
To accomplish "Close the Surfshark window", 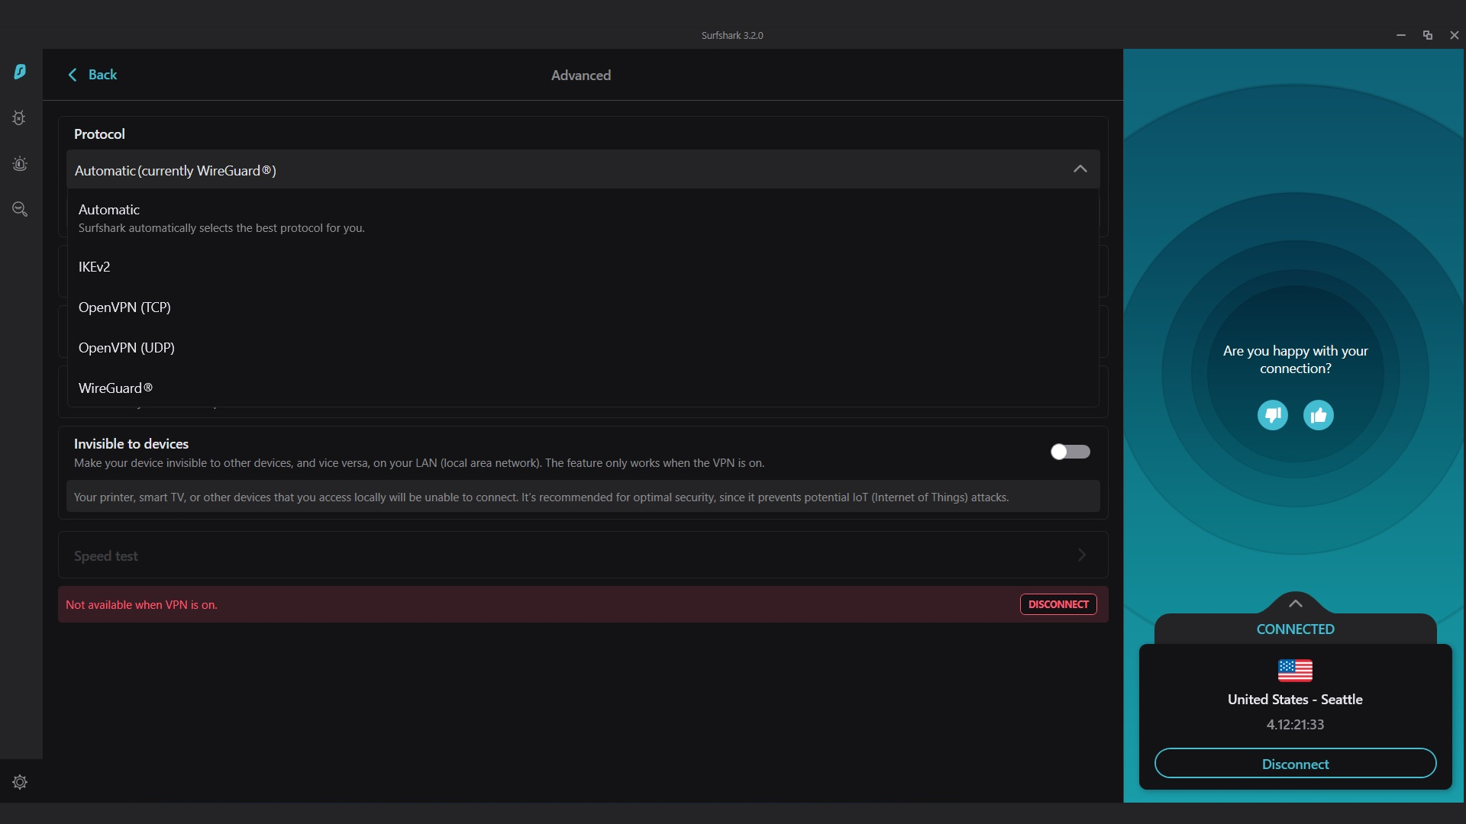I will pyautogui.click(x=1454, y=35).
